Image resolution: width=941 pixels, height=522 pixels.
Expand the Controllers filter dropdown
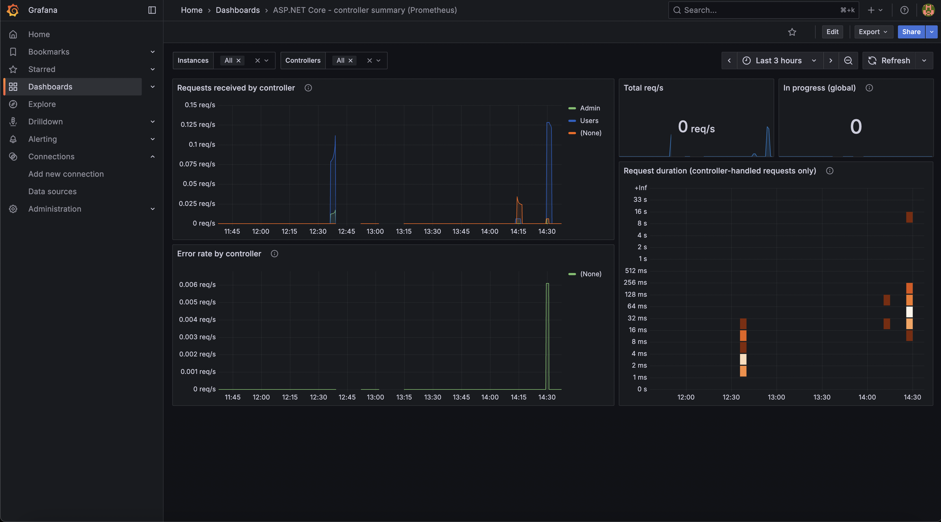pos(378,60)
